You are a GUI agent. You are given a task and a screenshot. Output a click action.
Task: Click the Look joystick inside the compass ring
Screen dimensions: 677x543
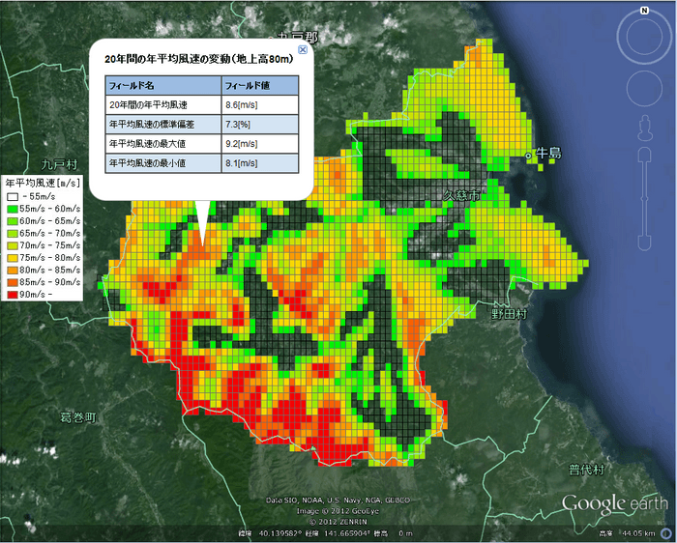coord(644,36)
